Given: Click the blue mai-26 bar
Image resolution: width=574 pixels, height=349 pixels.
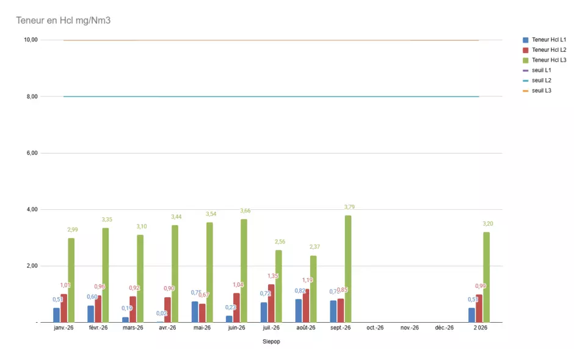Looking at the screenshot, I should tap(195, 312).
